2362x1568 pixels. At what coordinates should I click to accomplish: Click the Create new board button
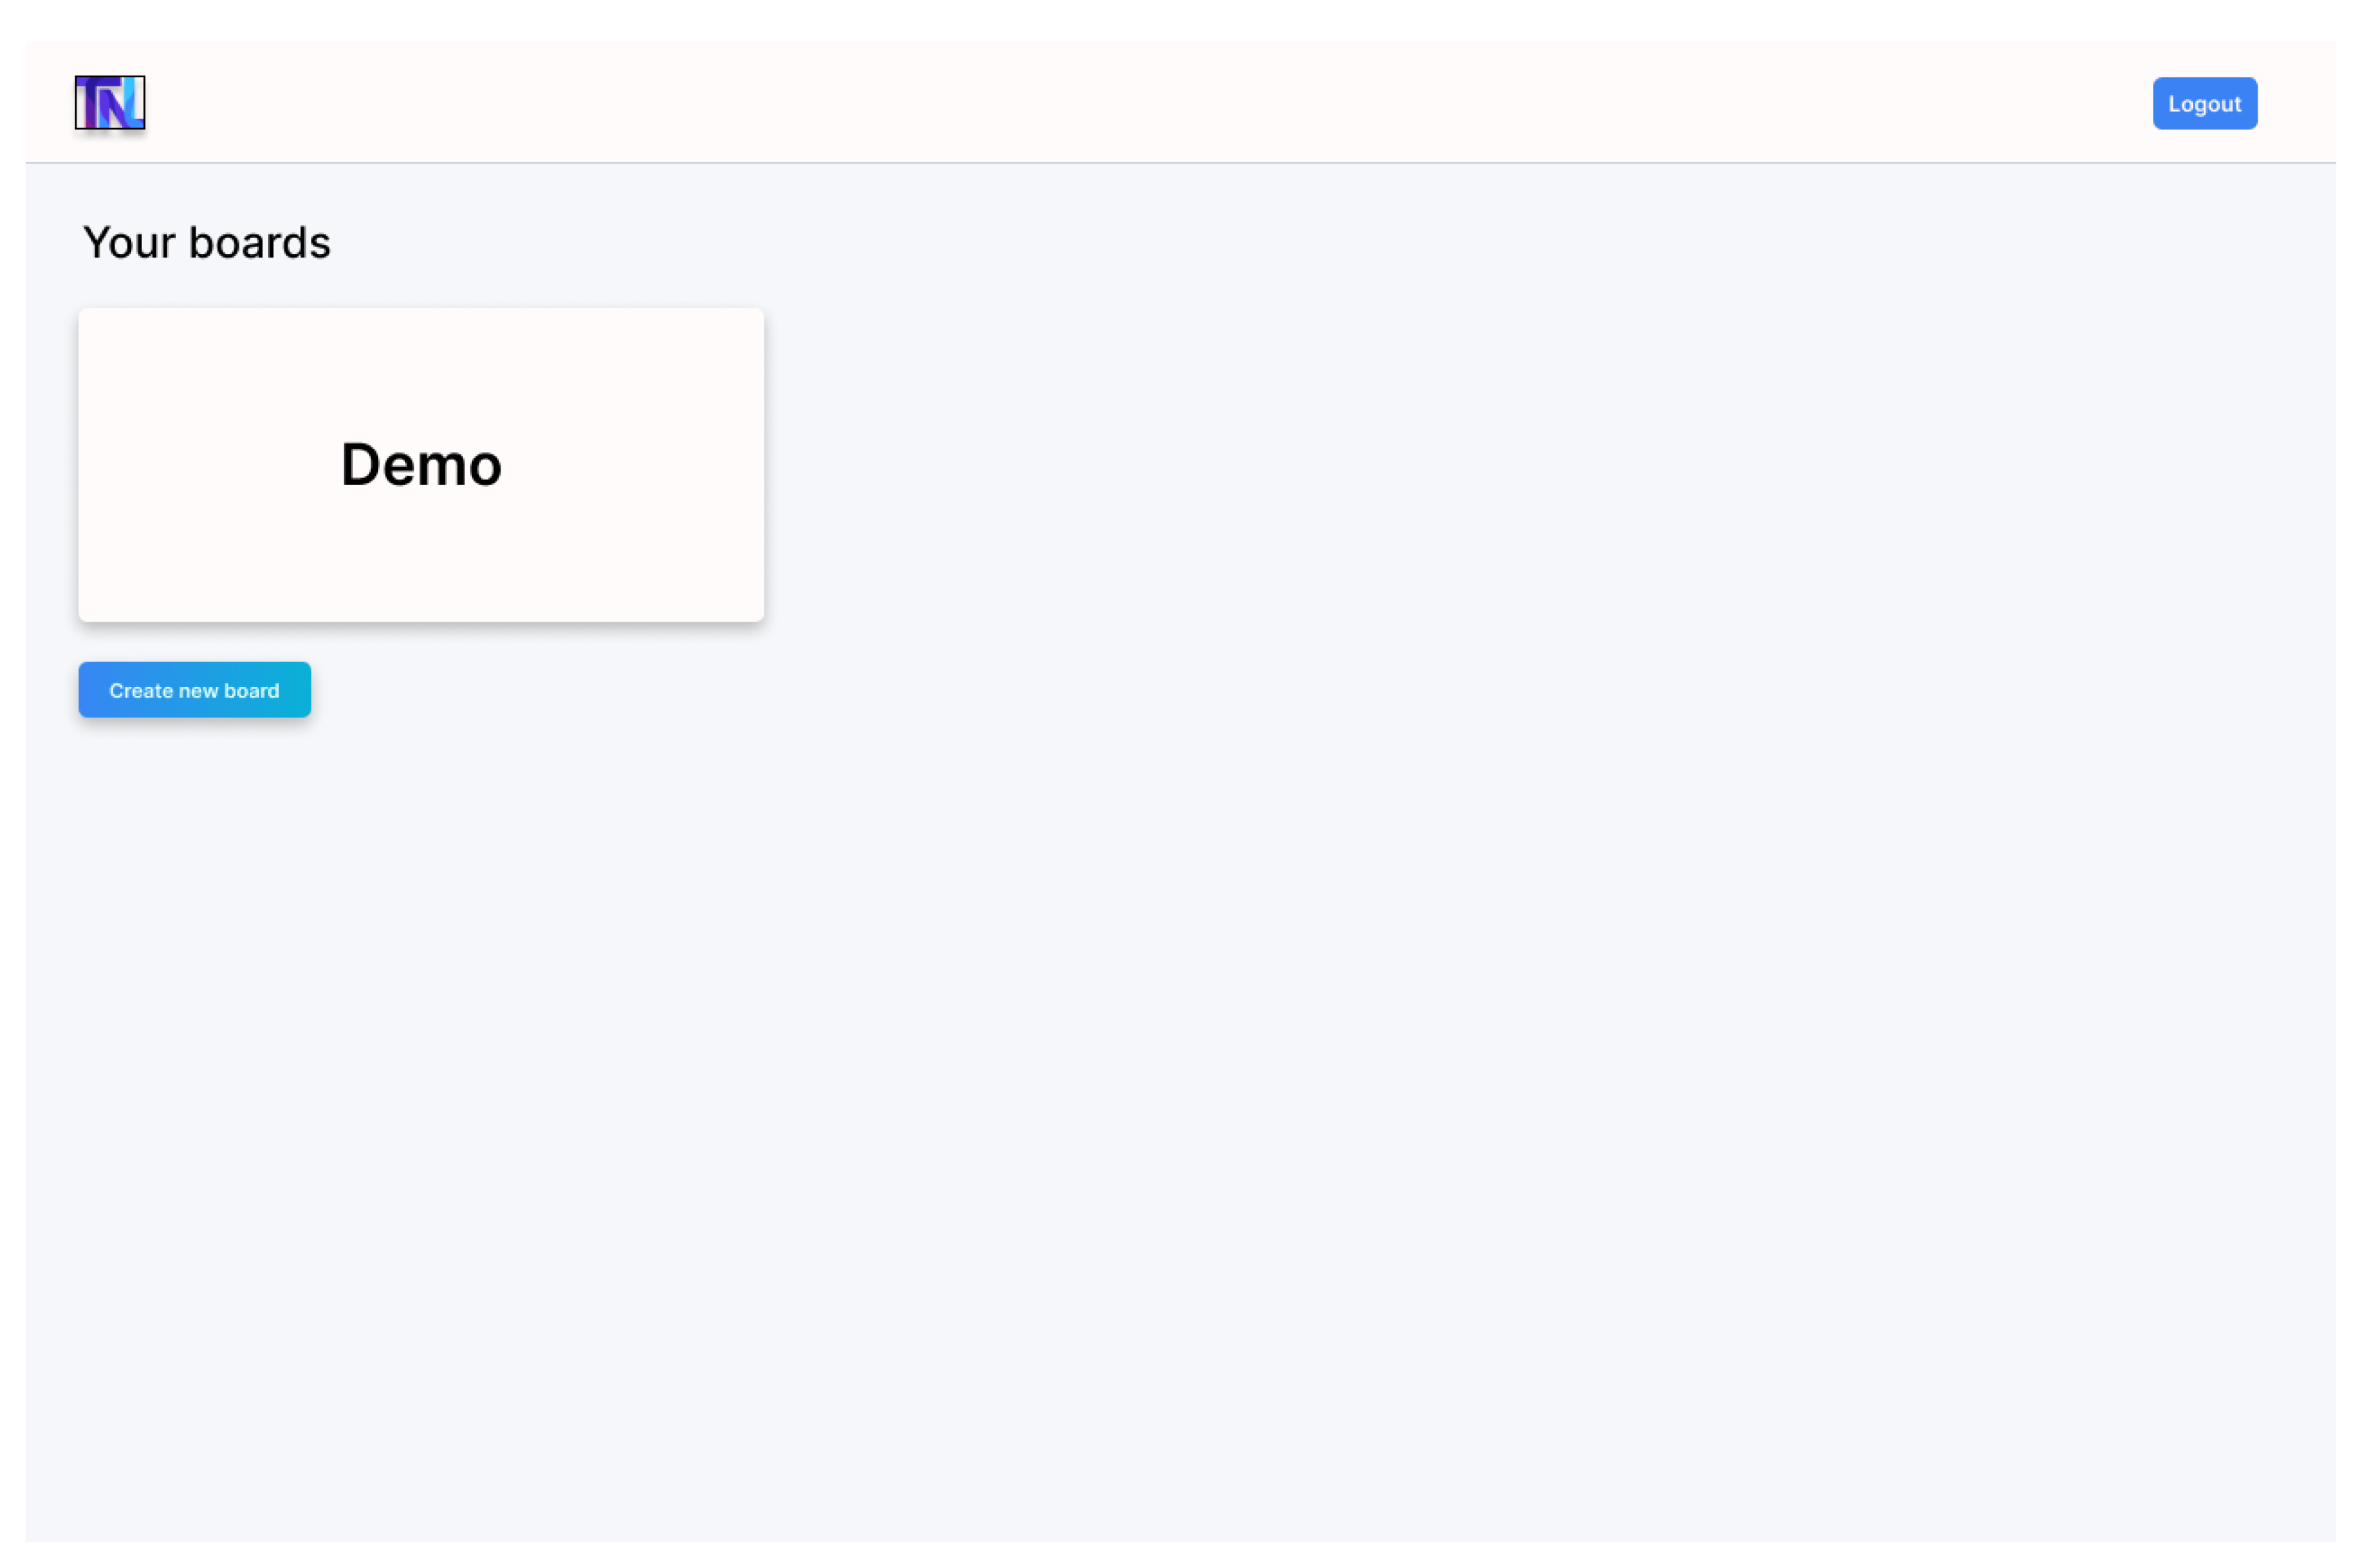[195, 690]
